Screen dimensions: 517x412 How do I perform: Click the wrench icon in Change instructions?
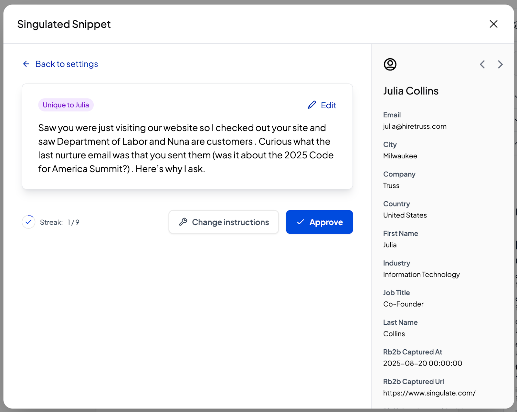[183, 222]
